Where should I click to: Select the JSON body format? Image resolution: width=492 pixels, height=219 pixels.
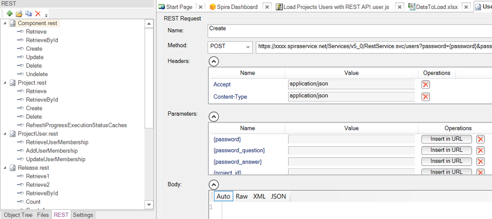click(278, 196)
